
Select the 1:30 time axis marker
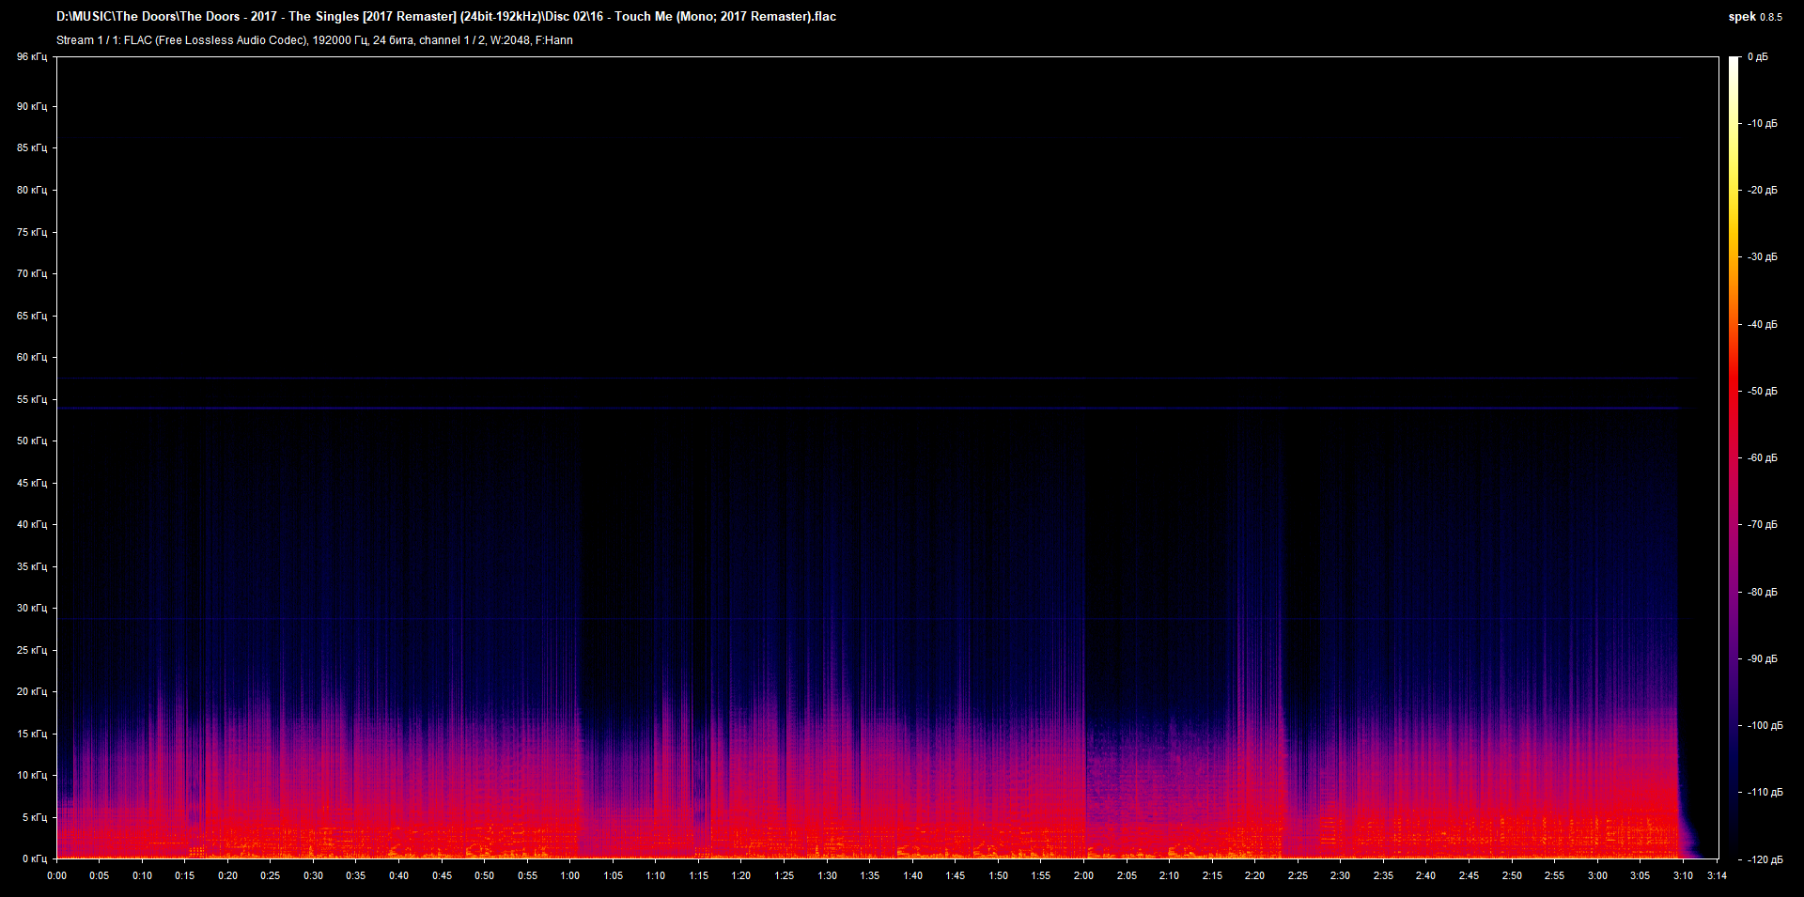pyautogui.click(x=827, y=875)
